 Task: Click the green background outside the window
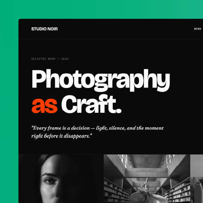9,104
